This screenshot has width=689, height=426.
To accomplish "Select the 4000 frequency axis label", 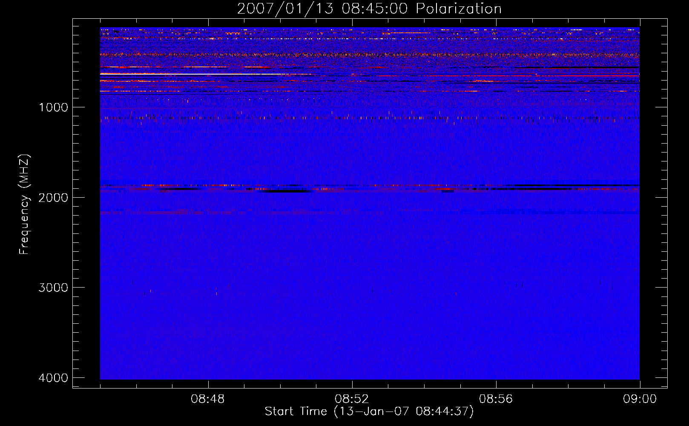I will (x=53, y=378).
